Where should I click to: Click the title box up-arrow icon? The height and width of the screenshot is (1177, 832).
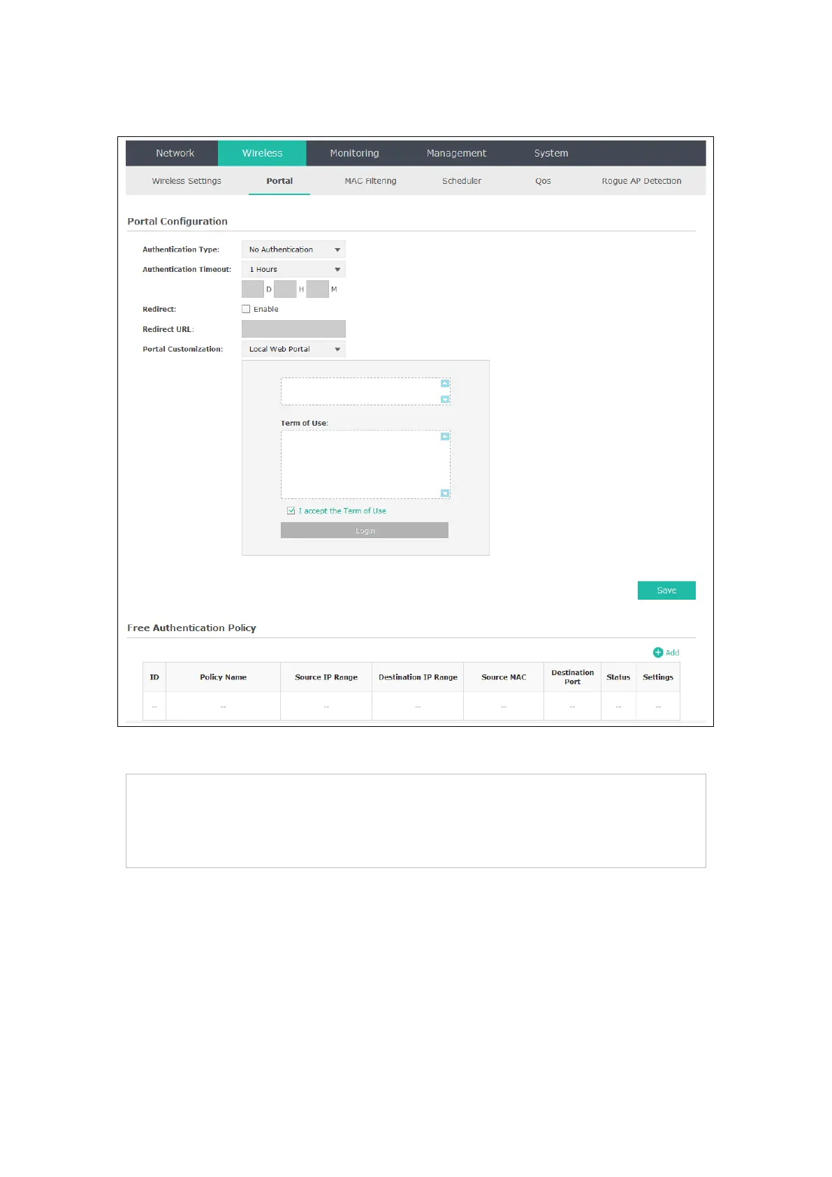click(445, 383)
